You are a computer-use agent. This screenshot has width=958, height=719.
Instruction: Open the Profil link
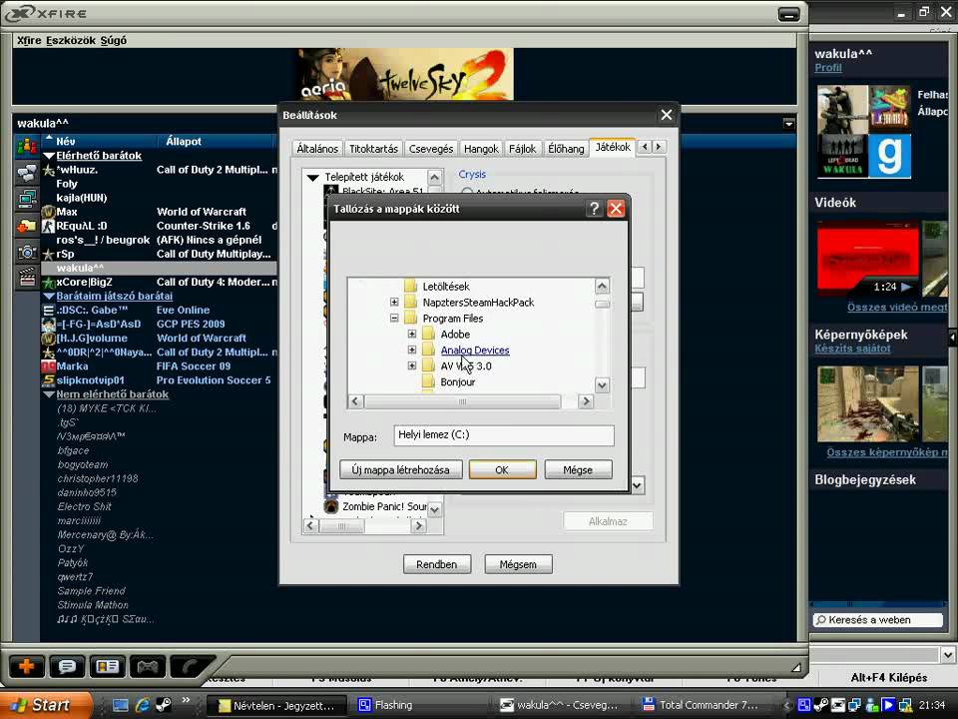[828, 68]
